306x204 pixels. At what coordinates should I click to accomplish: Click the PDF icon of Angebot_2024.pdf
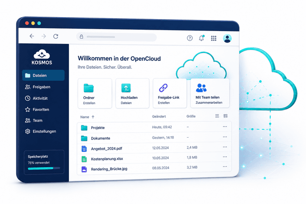(84, 149)
